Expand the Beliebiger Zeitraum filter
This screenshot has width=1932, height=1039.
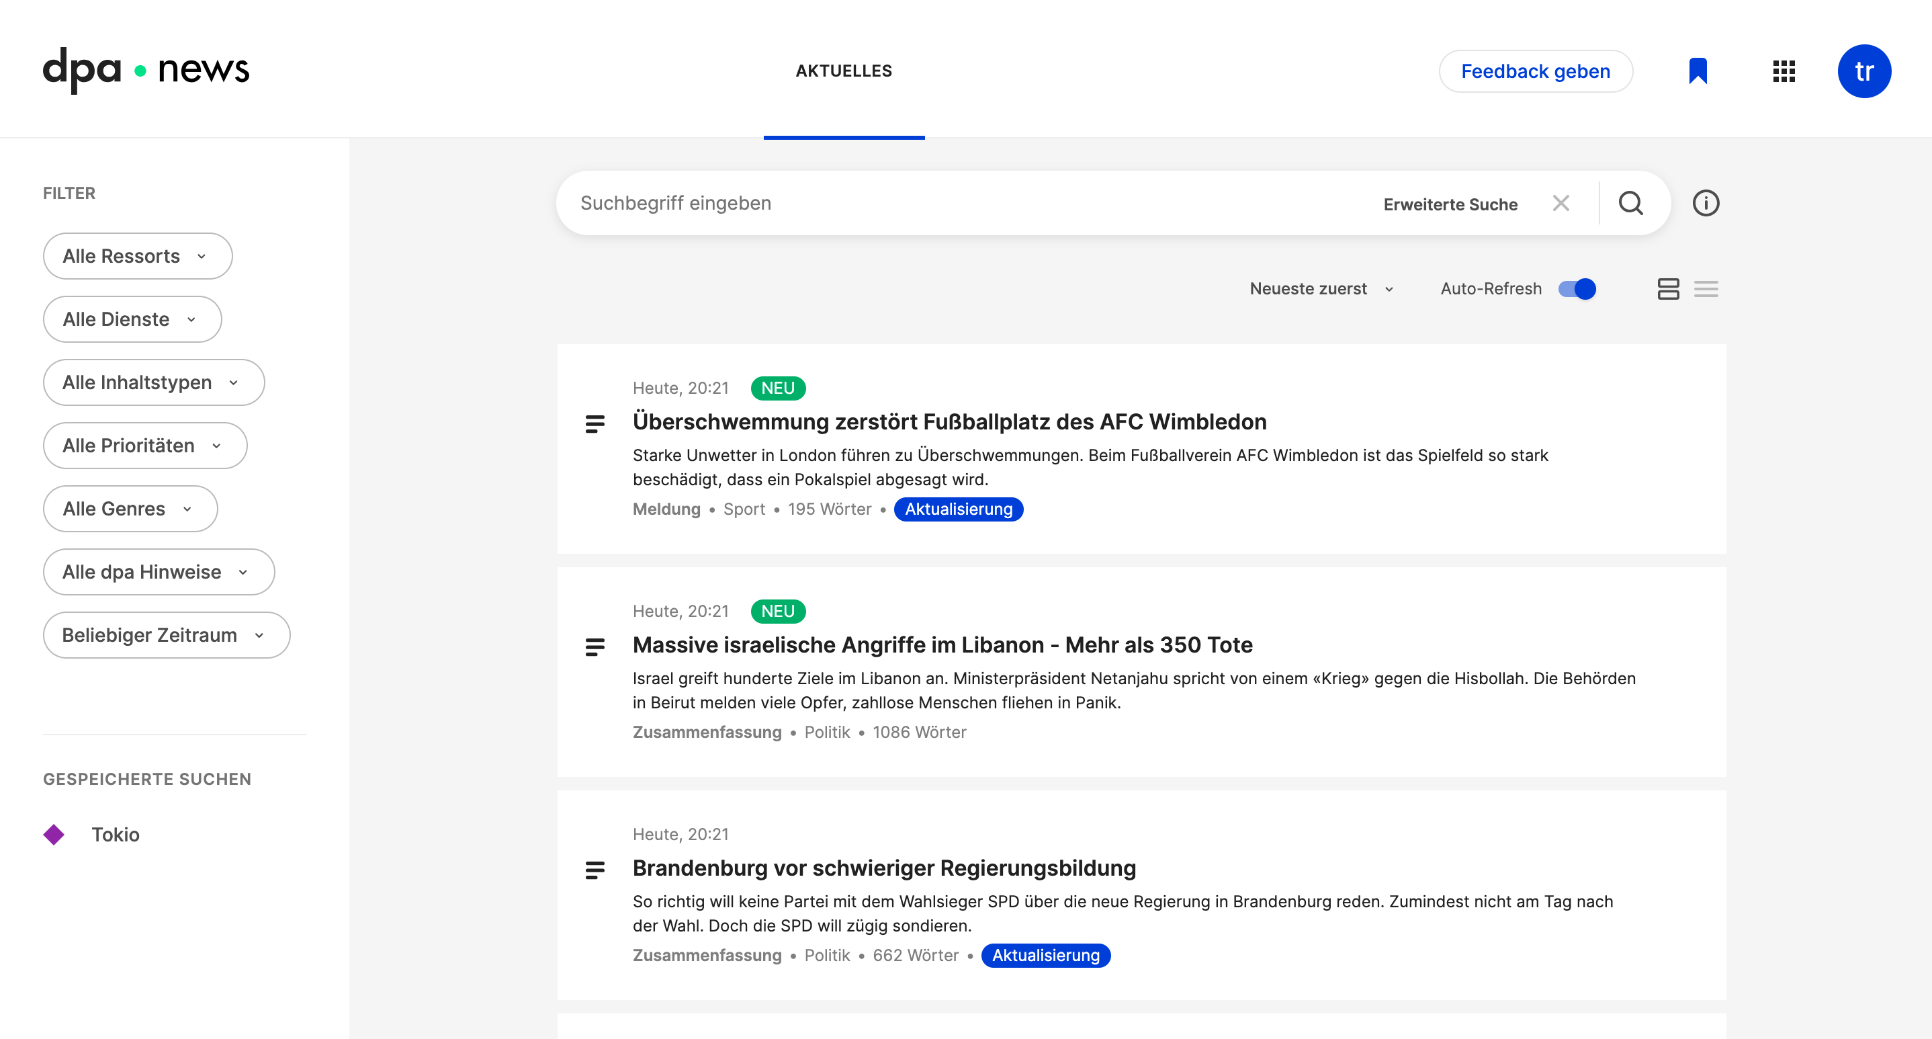[167, 634]
